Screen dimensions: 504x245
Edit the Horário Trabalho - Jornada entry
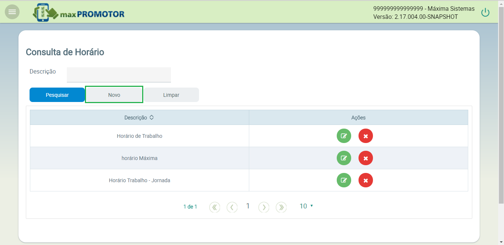point(344,180)
